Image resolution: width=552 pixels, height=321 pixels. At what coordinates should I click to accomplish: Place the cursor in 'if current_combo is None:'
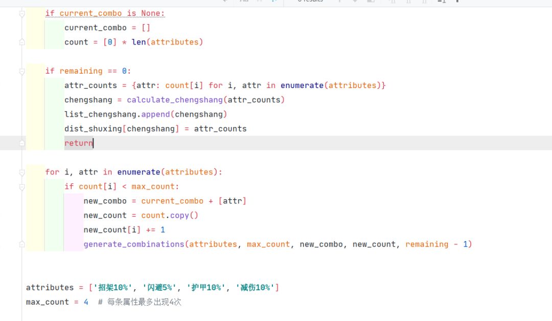(x=105, y=13)
